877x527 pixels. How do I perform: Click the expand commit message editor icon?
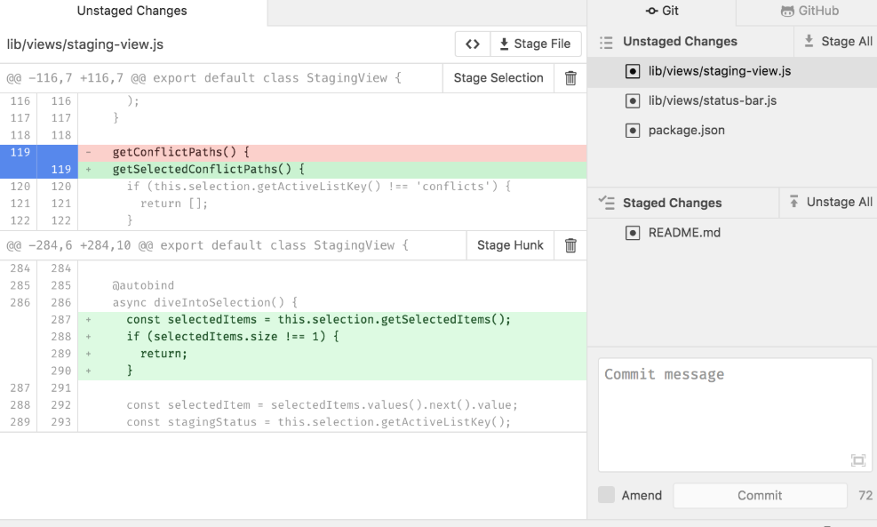click(857, 459)
